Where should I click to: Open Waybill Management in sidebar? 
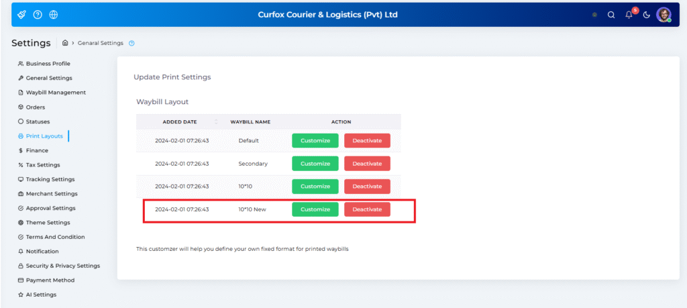pos(56,93)
